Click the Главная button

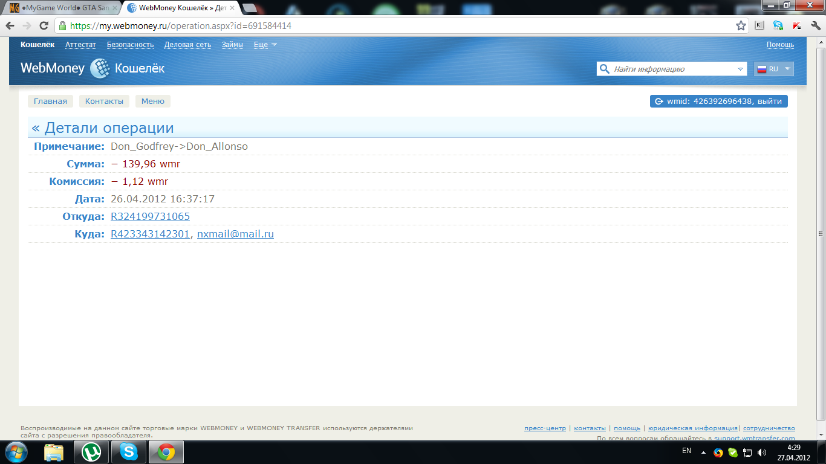[x=50, y=101]
